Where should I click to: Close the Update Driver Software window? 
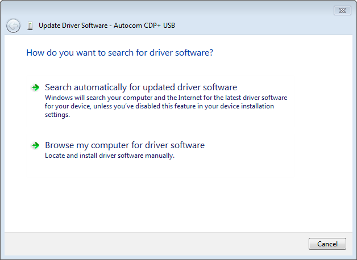click(342, 10)
